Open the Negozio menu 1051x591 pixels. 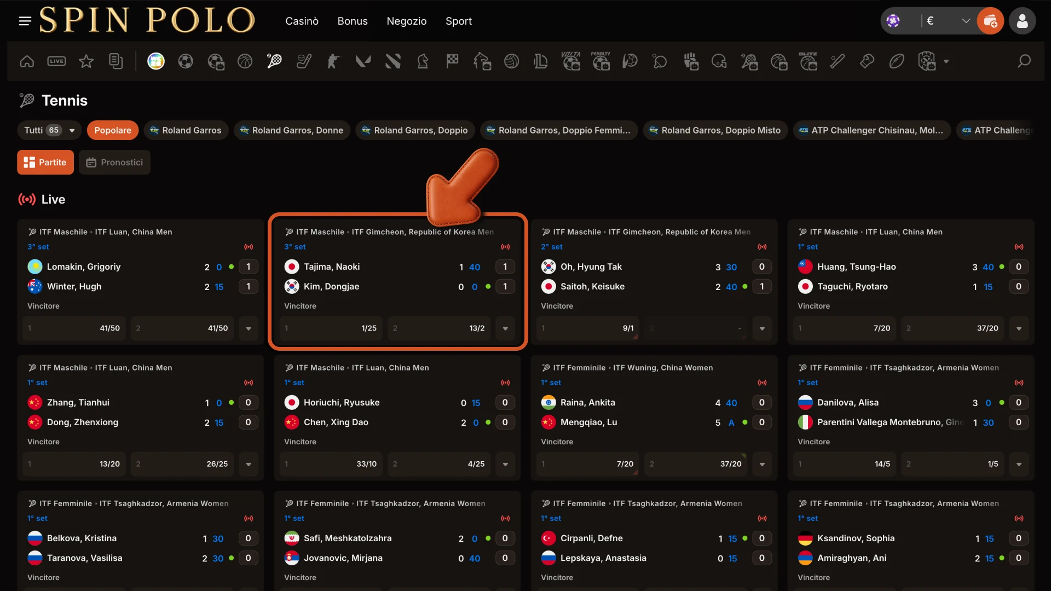click(407, 21)
